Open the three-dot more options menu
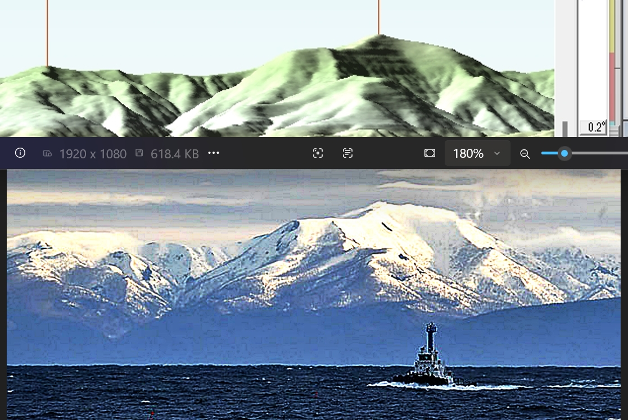Screen dimensions: 628x420 pos(214,153)
